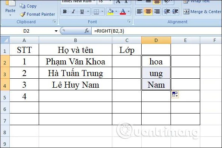Select column E header

coord(185,40)
